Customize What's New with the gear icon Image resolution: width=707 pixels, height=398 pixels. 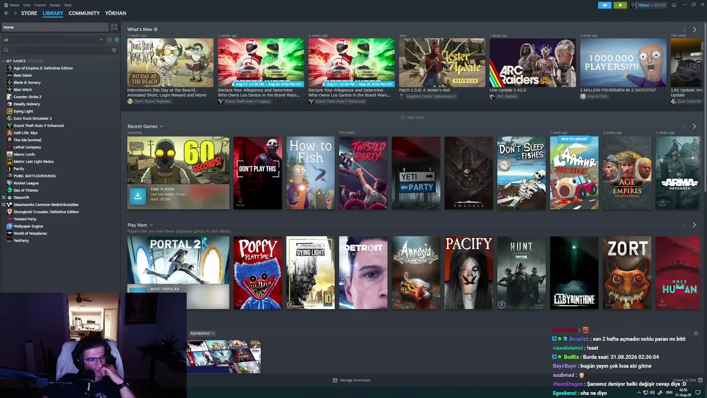pos(156,29)
